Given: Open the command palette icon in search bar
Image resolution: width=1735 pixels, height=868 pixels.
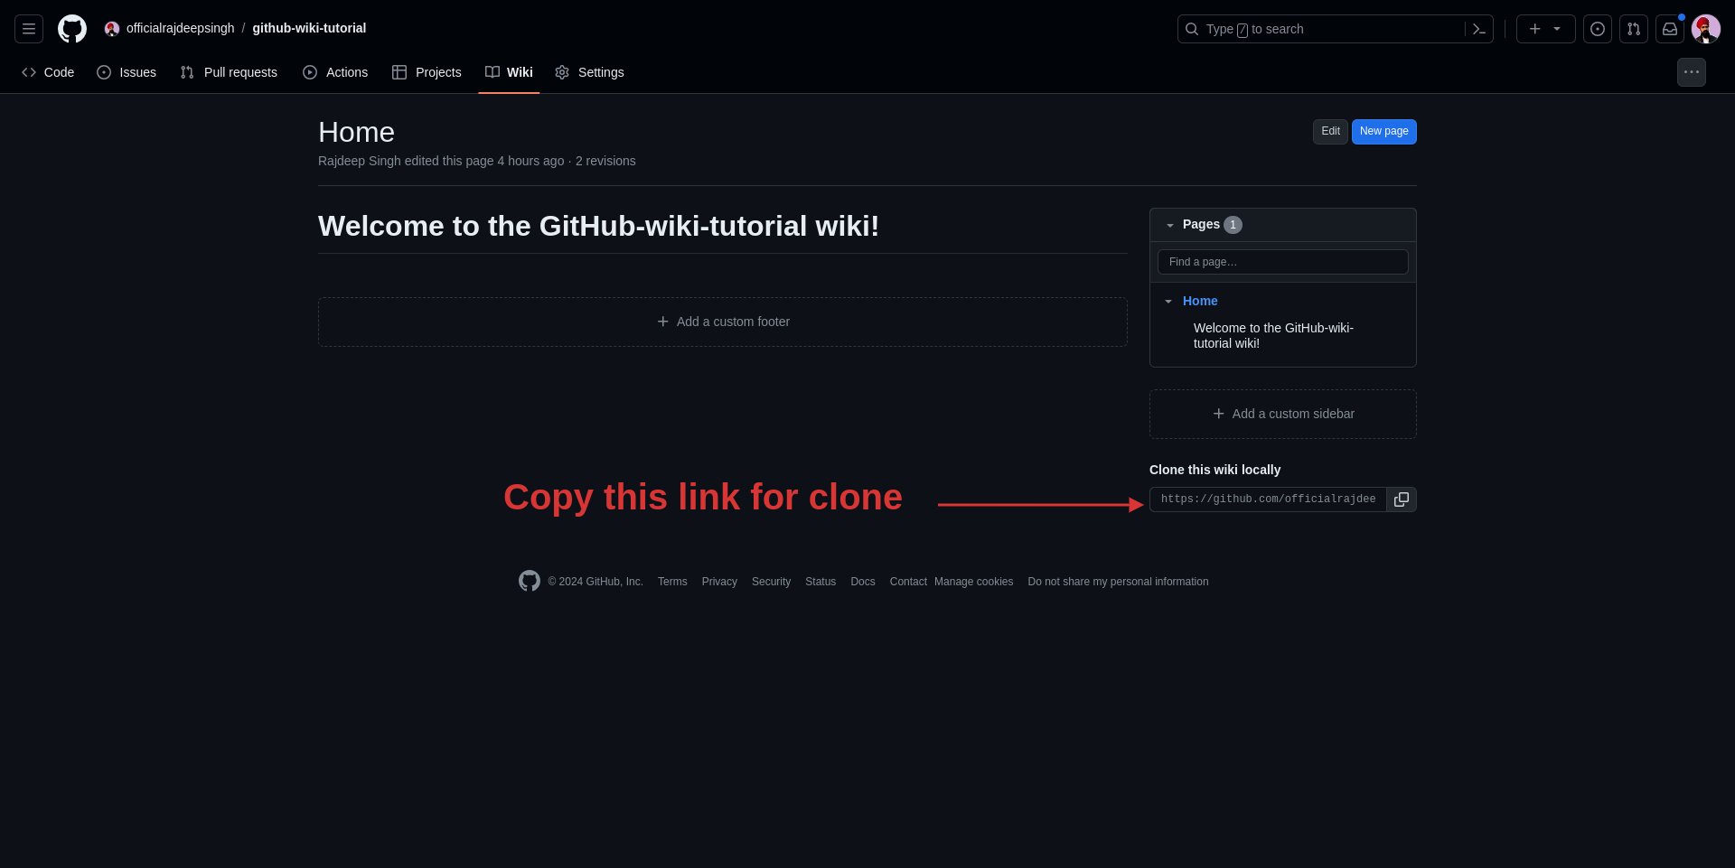Looking at the screenshot, I should [x=1478, y=29].
